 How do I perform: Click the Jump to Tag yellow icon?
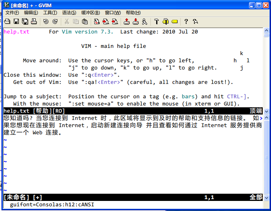click(175, 22)
